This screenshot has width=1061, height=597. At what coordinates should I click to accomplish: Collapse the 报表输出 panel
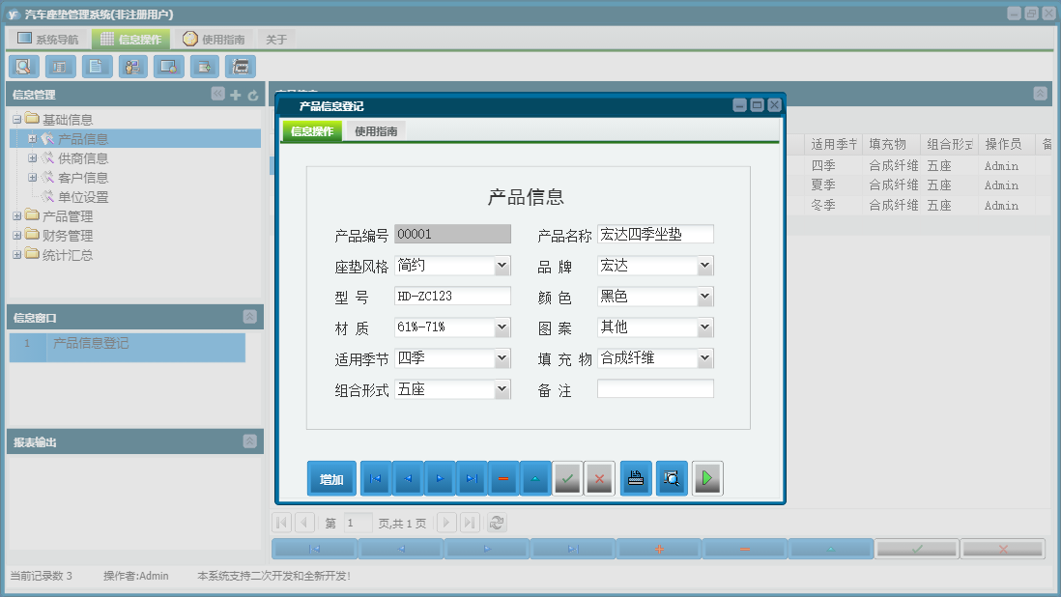249,441
